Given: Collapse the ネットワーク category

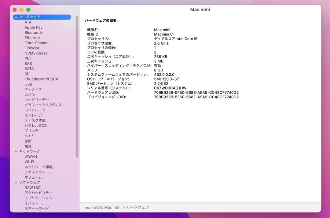Looking at the screenshot, I should [x=16, y=151].
